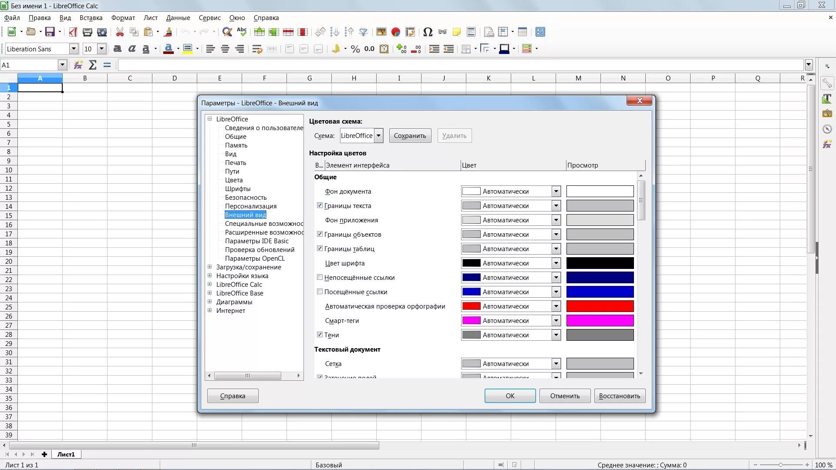Click the Function Wizard icon
836x470 pixels.
pos(78,65)
